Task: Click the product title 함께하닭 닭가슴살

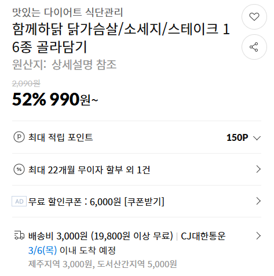Action: pyautogui.click(x=121, y=38)
